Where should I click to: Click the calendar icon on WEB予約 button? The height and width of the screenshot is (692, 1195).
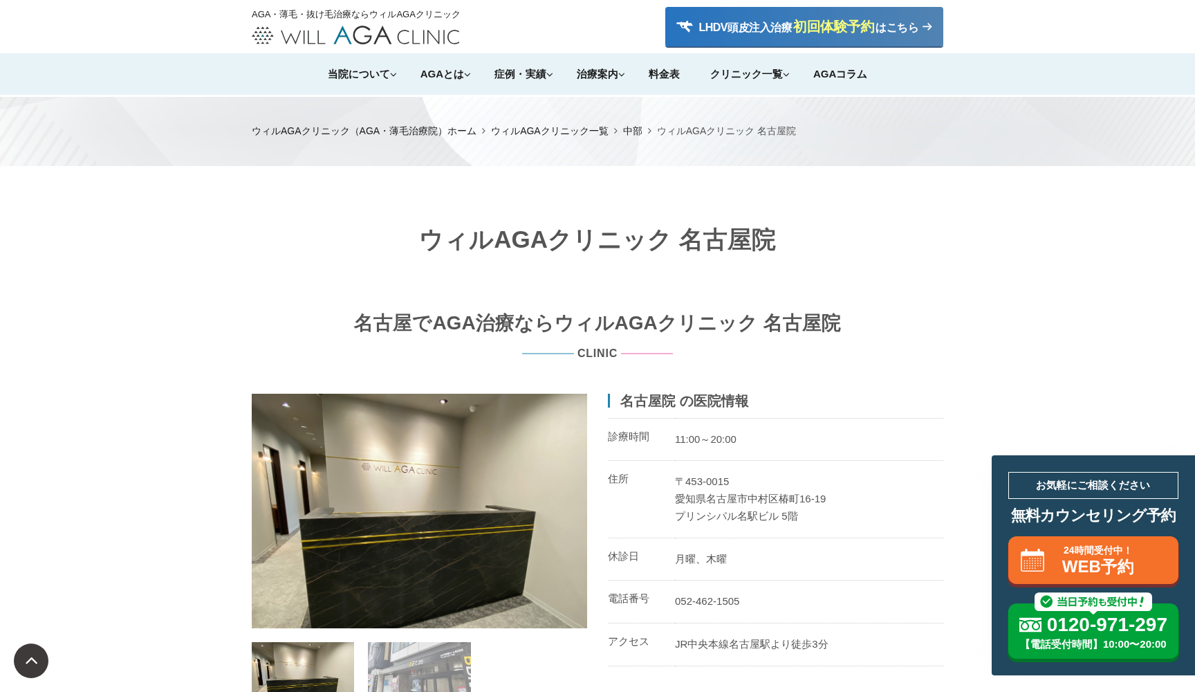[1033, 561]
